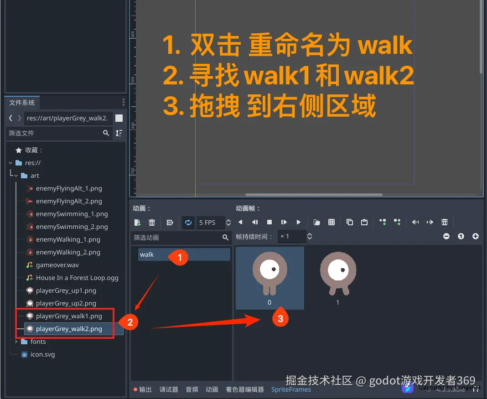Copy selected frames
Screen dimensions: 487x399
click(x=350, y=222)
